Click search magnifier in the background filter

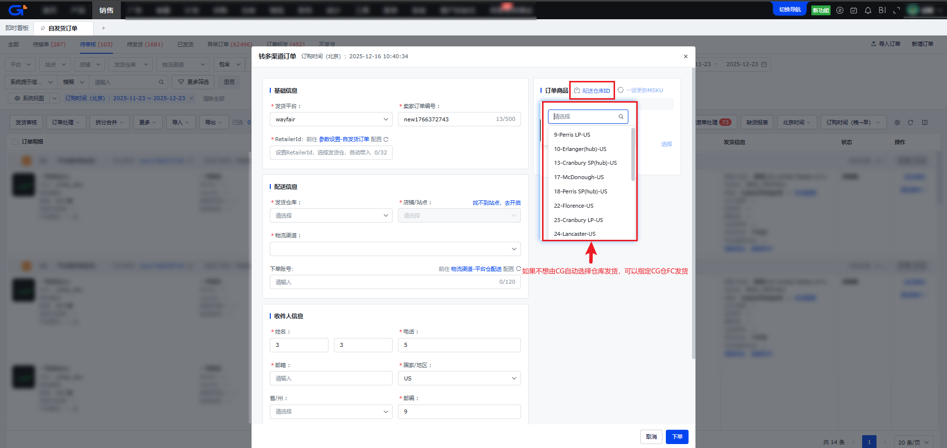[161, 82]
